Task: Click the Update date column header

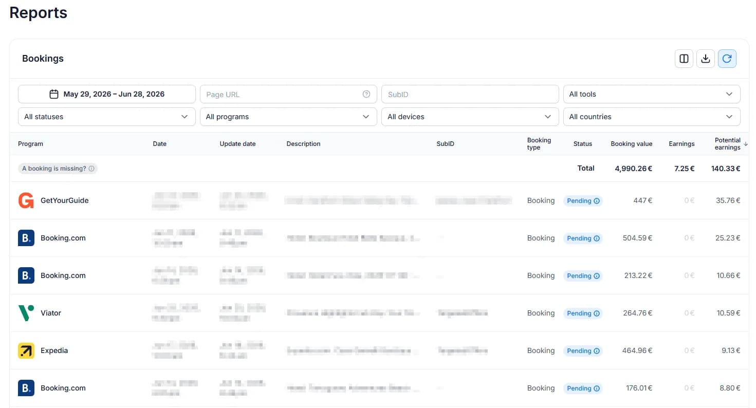Action: (x=237, y=144)
